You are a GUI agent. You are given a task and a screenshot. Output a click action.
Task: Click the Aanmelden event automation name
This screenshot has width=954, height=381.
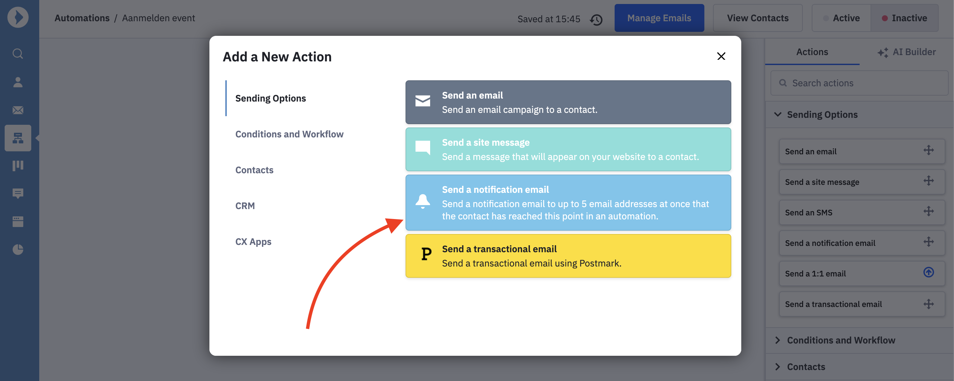(158, 18)
